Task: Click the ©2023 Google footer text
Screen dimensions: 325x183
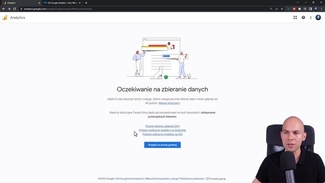Action: coord(106,178)
